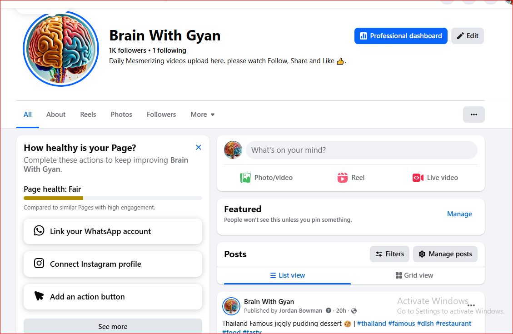This screenshot has width=513, height=334.
Task: Open post Filters
Action: [389, 254]
